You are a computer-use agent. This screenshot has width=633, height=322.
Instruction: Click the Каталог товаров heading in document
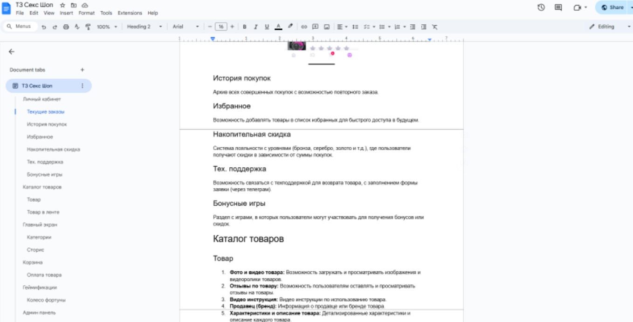point(248,239)
